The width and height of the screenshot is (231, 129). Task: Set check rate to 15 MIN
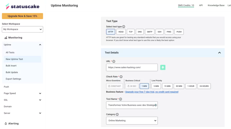click(167, 86)
